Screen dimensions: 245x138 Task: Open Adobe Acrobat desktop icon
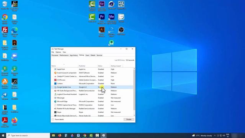[x=5, y=122]
